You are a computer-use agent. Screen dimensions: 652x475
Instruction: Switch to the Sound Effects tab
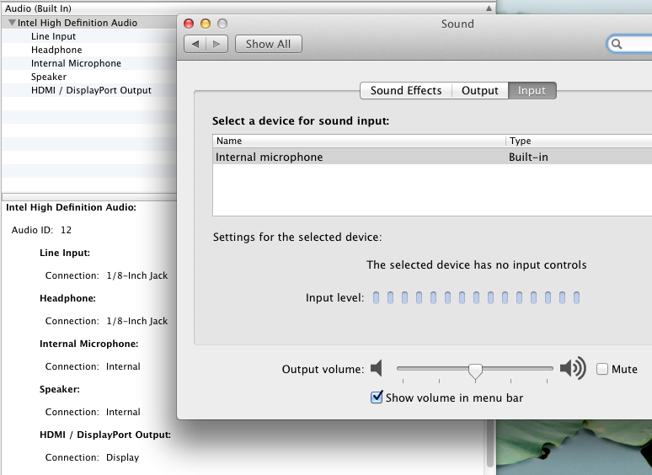click(x=405, y=91)
